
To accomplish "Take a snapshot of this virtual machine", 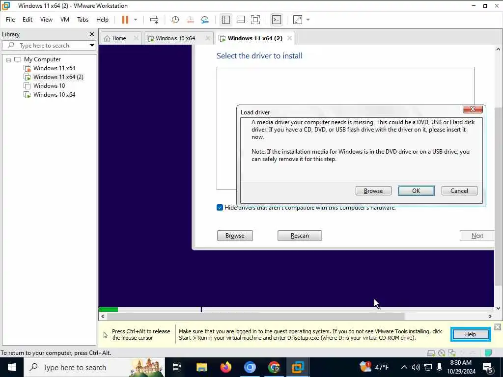I will click(175, 20).
